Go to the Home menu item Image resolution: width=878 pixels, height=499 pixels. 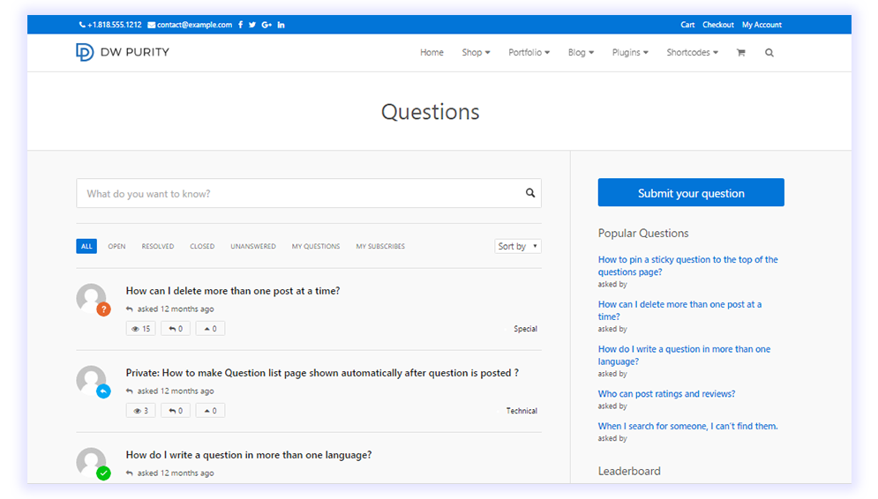[431, 53]
